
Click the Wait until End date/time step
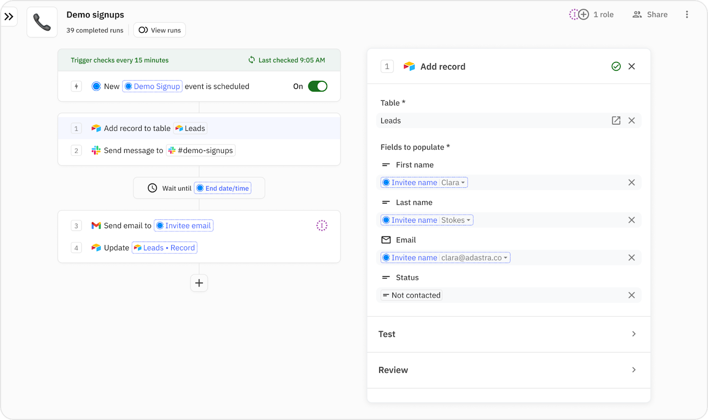pyautogui.click(x=199, y=188)
